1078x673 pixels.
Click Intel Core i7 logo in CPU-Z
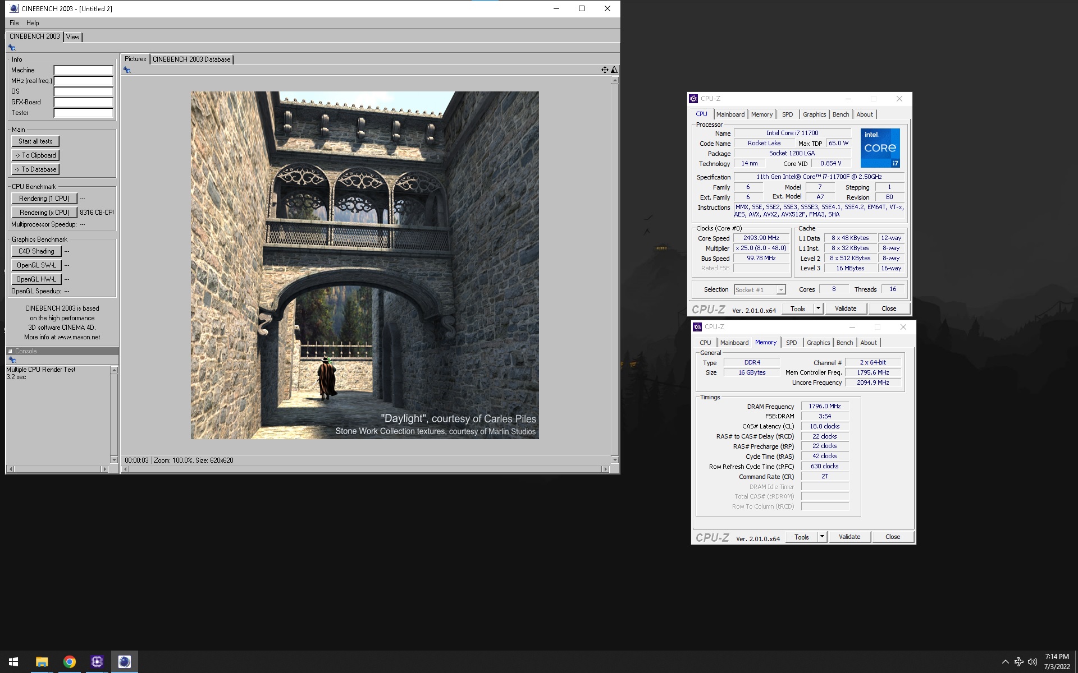tap(880, 148)
